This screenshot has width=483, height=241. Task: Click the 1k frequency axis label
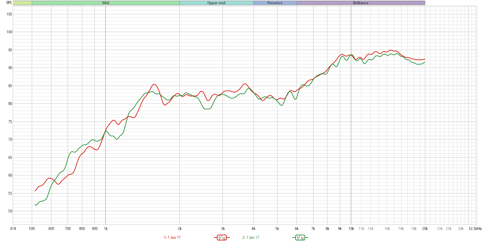[x=106, y=228]
